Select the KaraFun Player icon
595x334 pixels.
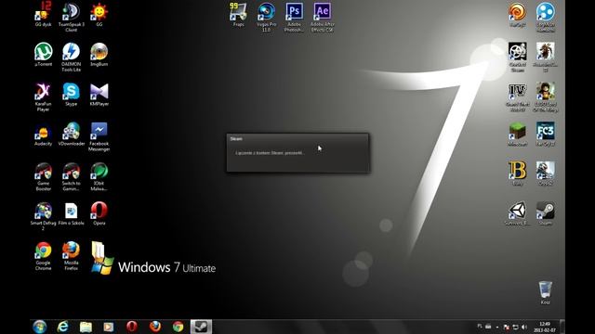coord(44,96)
